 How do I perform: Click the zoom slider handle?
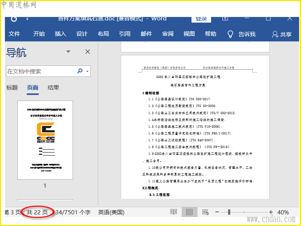[x=229, y=212]
